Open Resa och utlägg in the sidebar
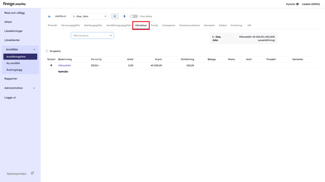 coord(15,13)
